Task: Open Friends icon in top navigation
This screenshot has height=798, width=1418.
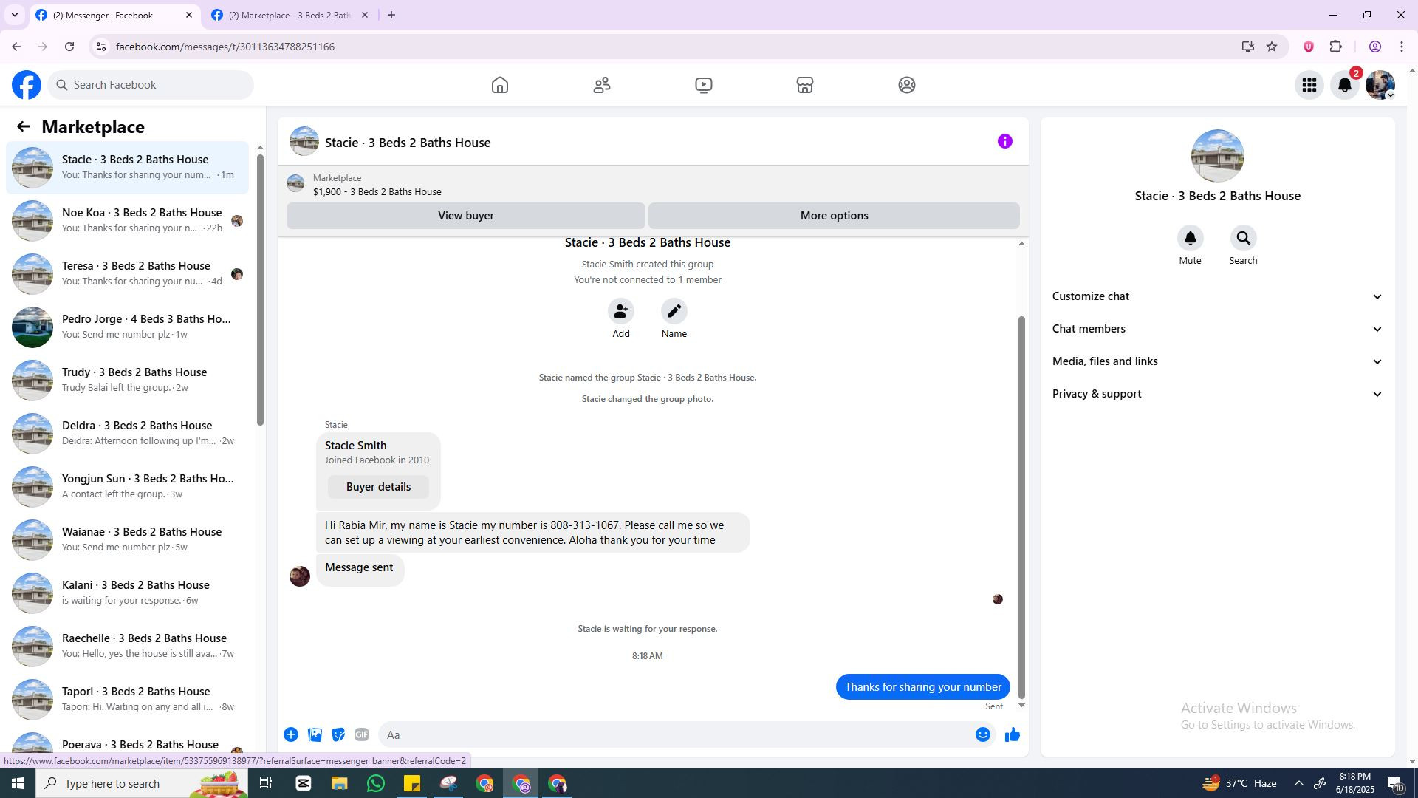Action: (602, 85)
